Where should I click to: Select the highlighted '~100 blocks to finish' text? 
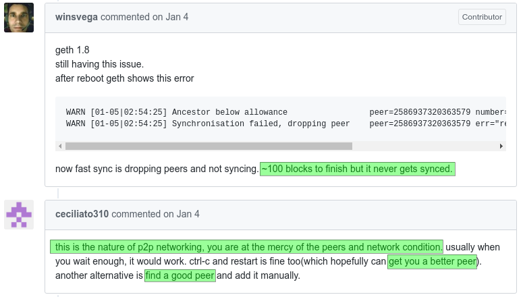(x=357, y=169)
